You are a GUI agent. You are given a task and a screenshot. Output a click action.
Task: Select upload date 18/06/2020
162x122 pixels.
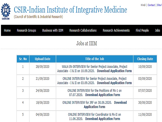43,103
